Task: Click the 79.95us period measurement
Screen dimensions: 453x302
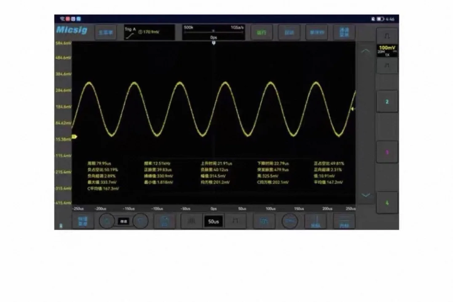Action: coord(99,164)
